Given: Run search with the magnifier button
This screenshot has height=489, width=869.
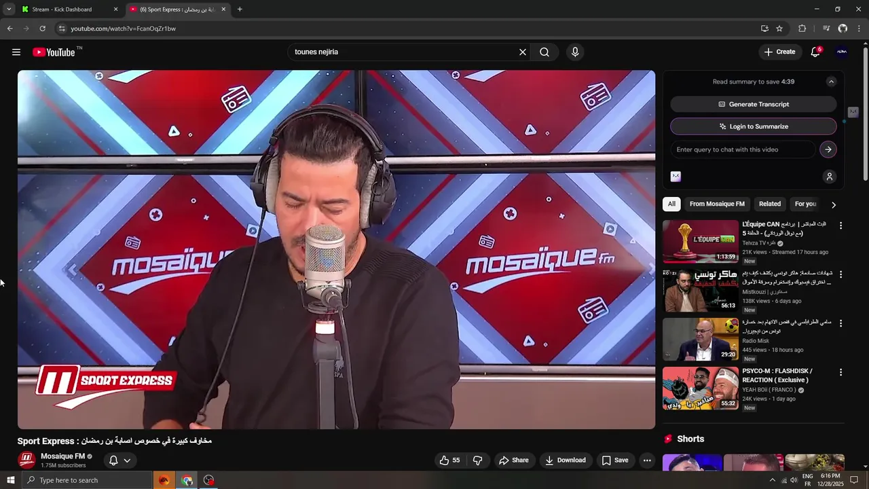Looking at the screenshot, I should (x=544, y=52).
